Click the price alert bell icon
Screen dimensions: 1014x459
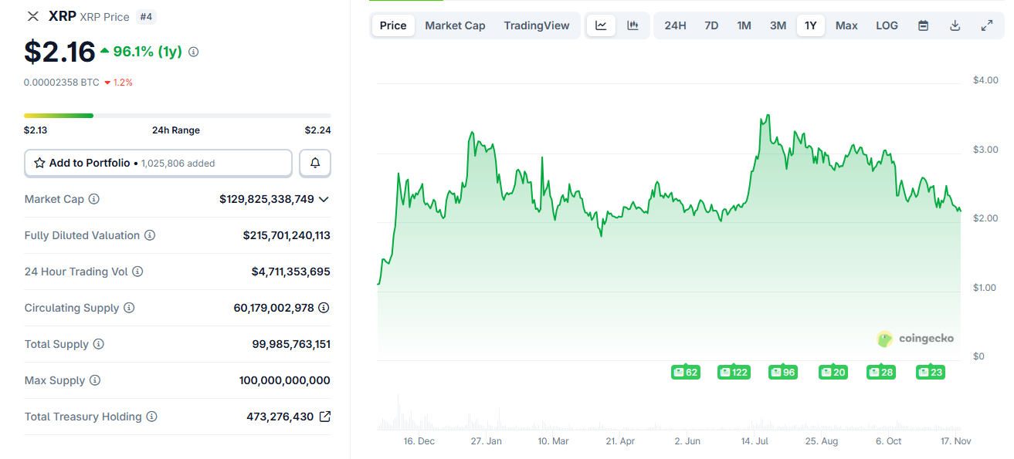[x=315, y=163]
